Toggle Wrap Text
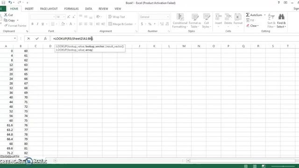Viewport: 299px width, 168px height. 116,17
